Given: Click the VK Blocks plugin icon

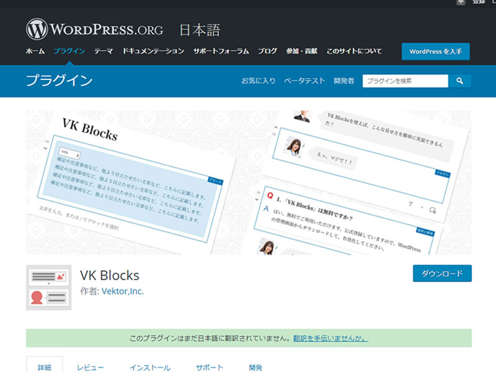Looking at the screenshot, I should [48, 288].
